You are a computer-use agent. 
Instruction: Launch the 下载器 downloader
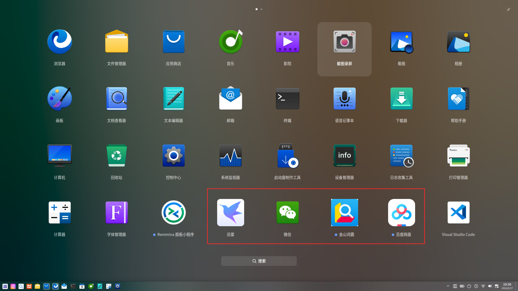pos(402,99)
